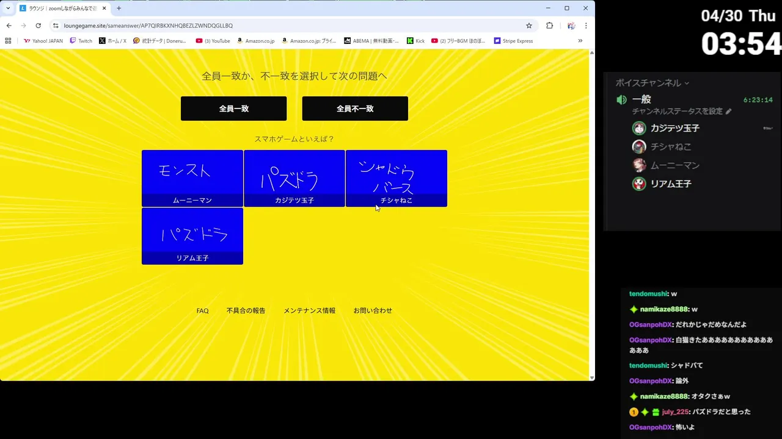Screen dimensions: 782x439
Task: Open the browser extensions menu
Action: click(x=549, y=26)
